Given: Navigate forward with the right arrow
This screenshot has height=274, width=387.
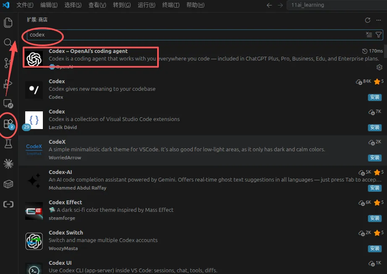Looking at the screenshot, I should point(280,5).
